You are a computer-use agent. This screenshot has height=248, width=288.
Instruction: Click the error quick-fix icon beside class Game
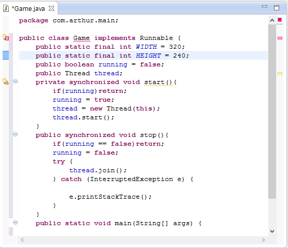(6, 37)
